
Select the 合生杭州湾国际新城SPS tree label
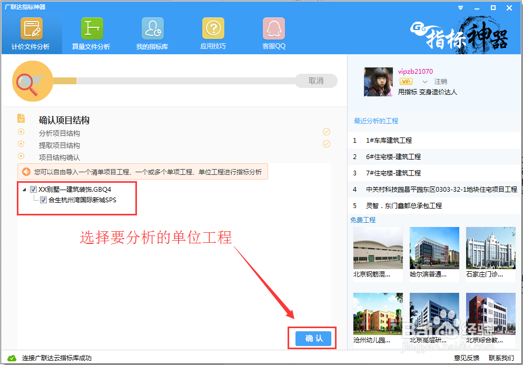coord(82,200)
